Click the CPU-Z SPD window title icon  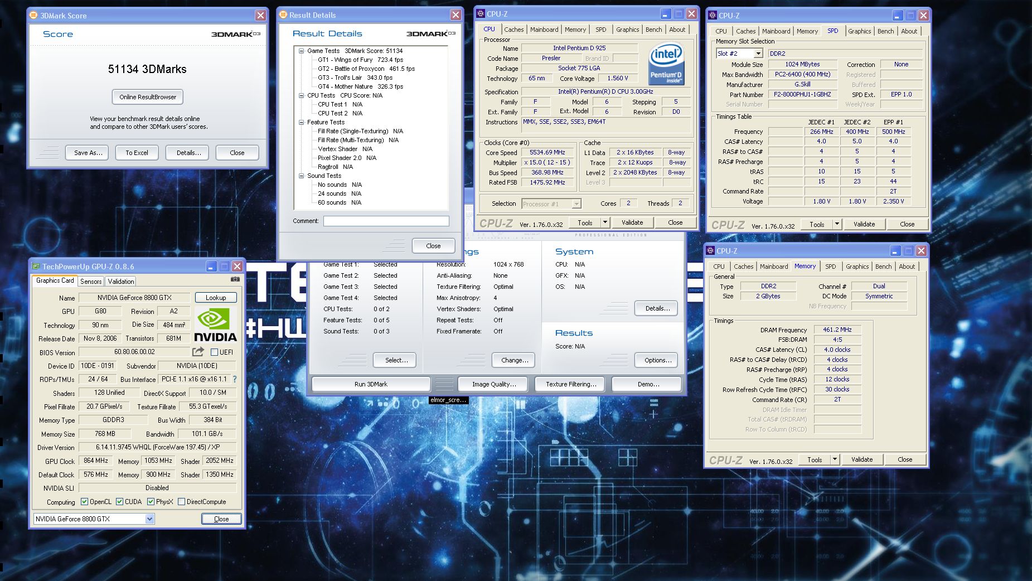tap(712, 15)
